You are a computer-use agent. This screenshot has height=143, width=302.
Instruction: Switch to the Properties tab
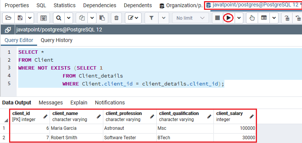[17, 5]
